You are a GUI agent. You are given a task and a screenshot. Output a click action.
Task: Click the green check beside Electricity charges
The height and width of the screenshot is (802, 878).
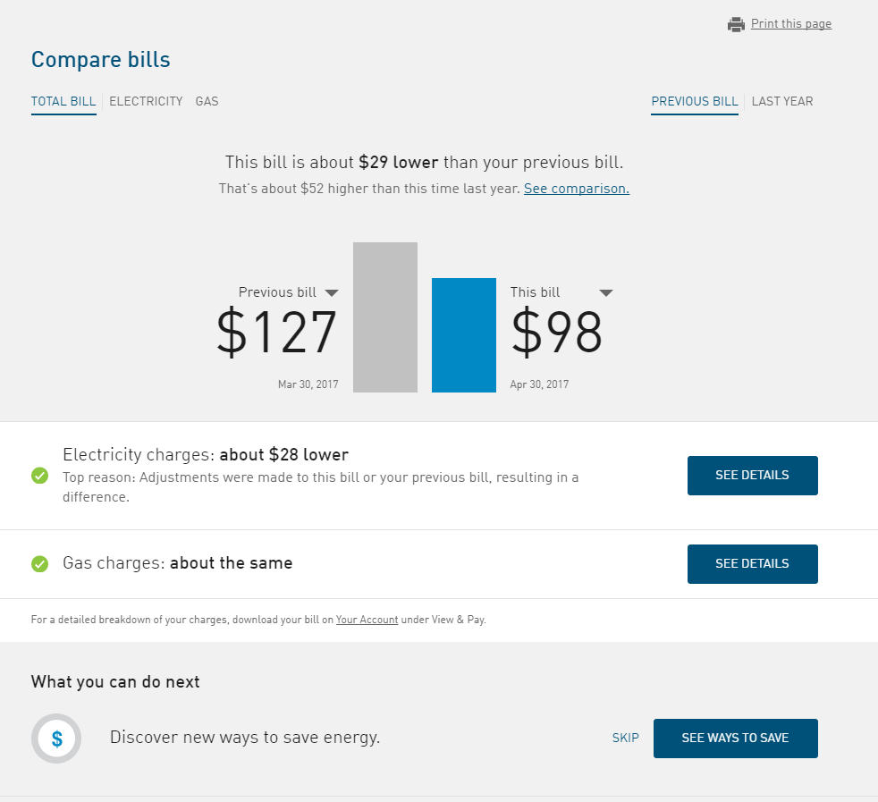point(40,476)
